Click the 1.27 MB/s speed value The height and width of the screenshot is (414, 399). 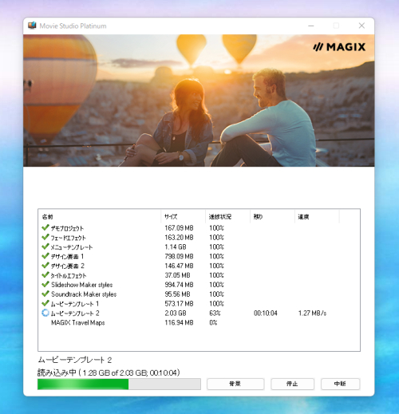(312, 313)
